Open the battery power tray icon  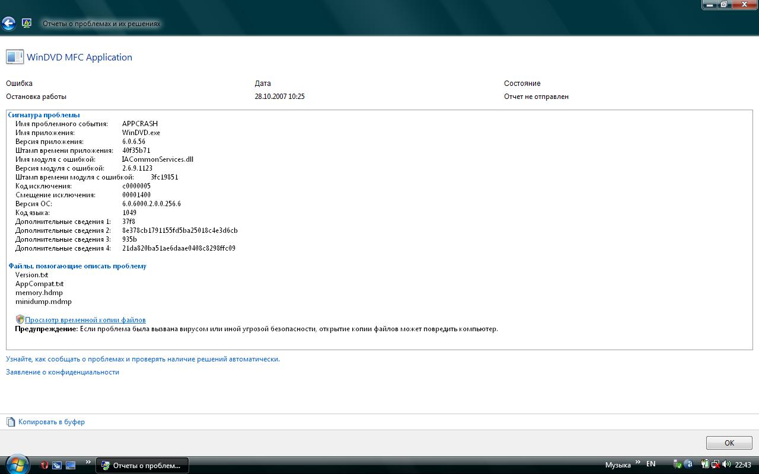pos(705,465)
